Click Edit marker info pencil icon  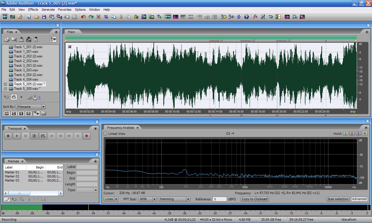click(7, 199)
